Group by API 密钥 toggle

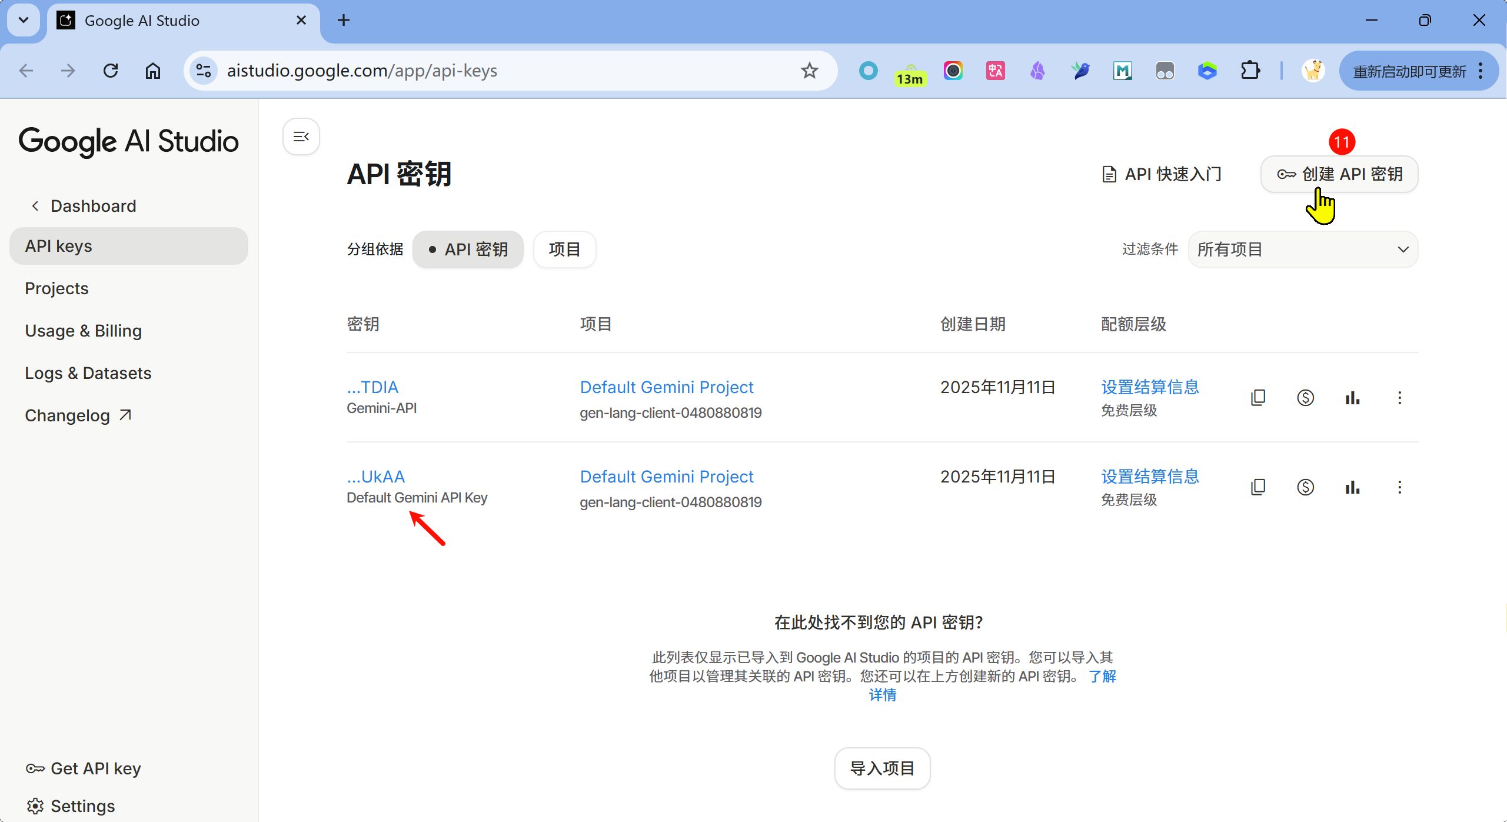tap(468, 249)
